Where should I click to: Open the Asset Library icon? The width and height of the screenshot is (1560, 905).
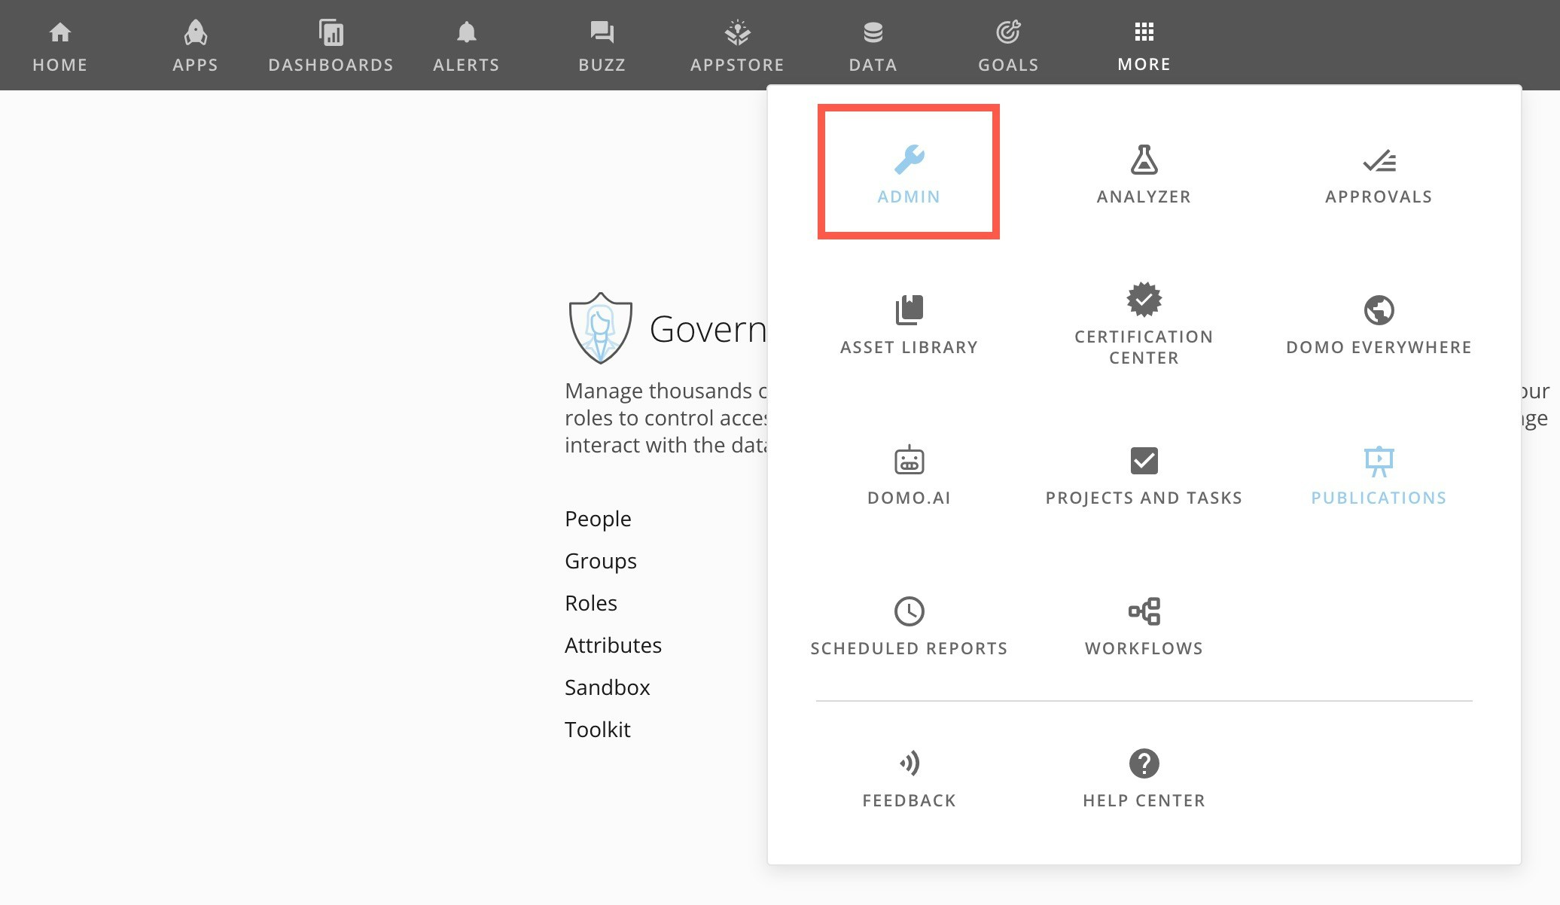tap(909, 310)
